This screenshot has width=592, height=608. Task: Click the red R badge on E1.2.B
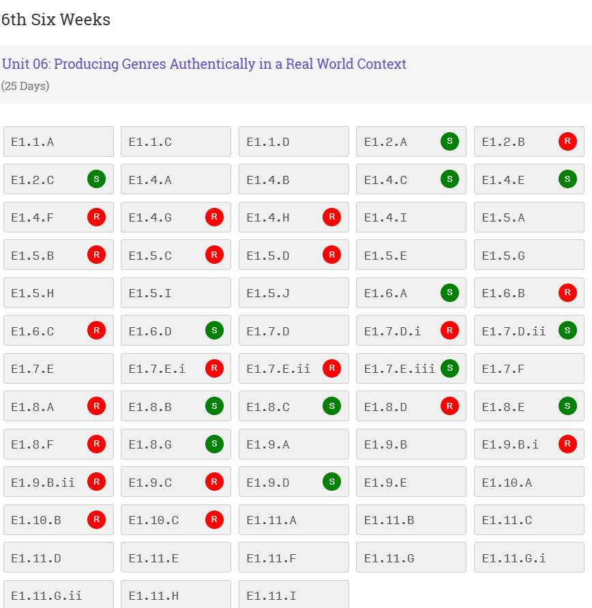click(x=567, y=142)
